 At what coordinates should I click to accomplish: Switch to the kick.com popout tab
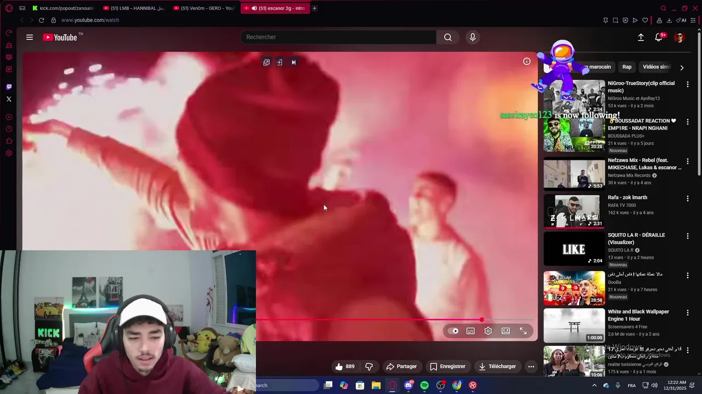click(63, 8)
